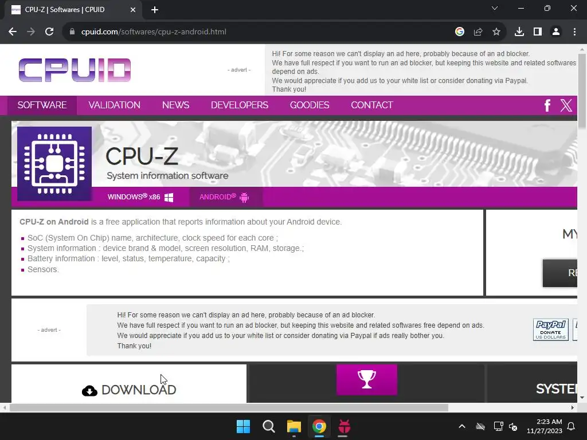Click the muted volume tray icon

pyautogui.click(x=513, y=426)
